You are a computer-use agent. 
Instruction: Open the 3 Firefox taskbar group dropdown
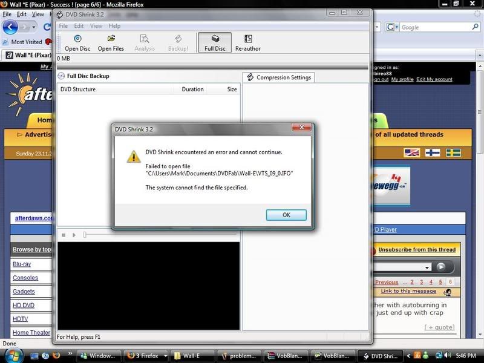click(x=165, y=356)
